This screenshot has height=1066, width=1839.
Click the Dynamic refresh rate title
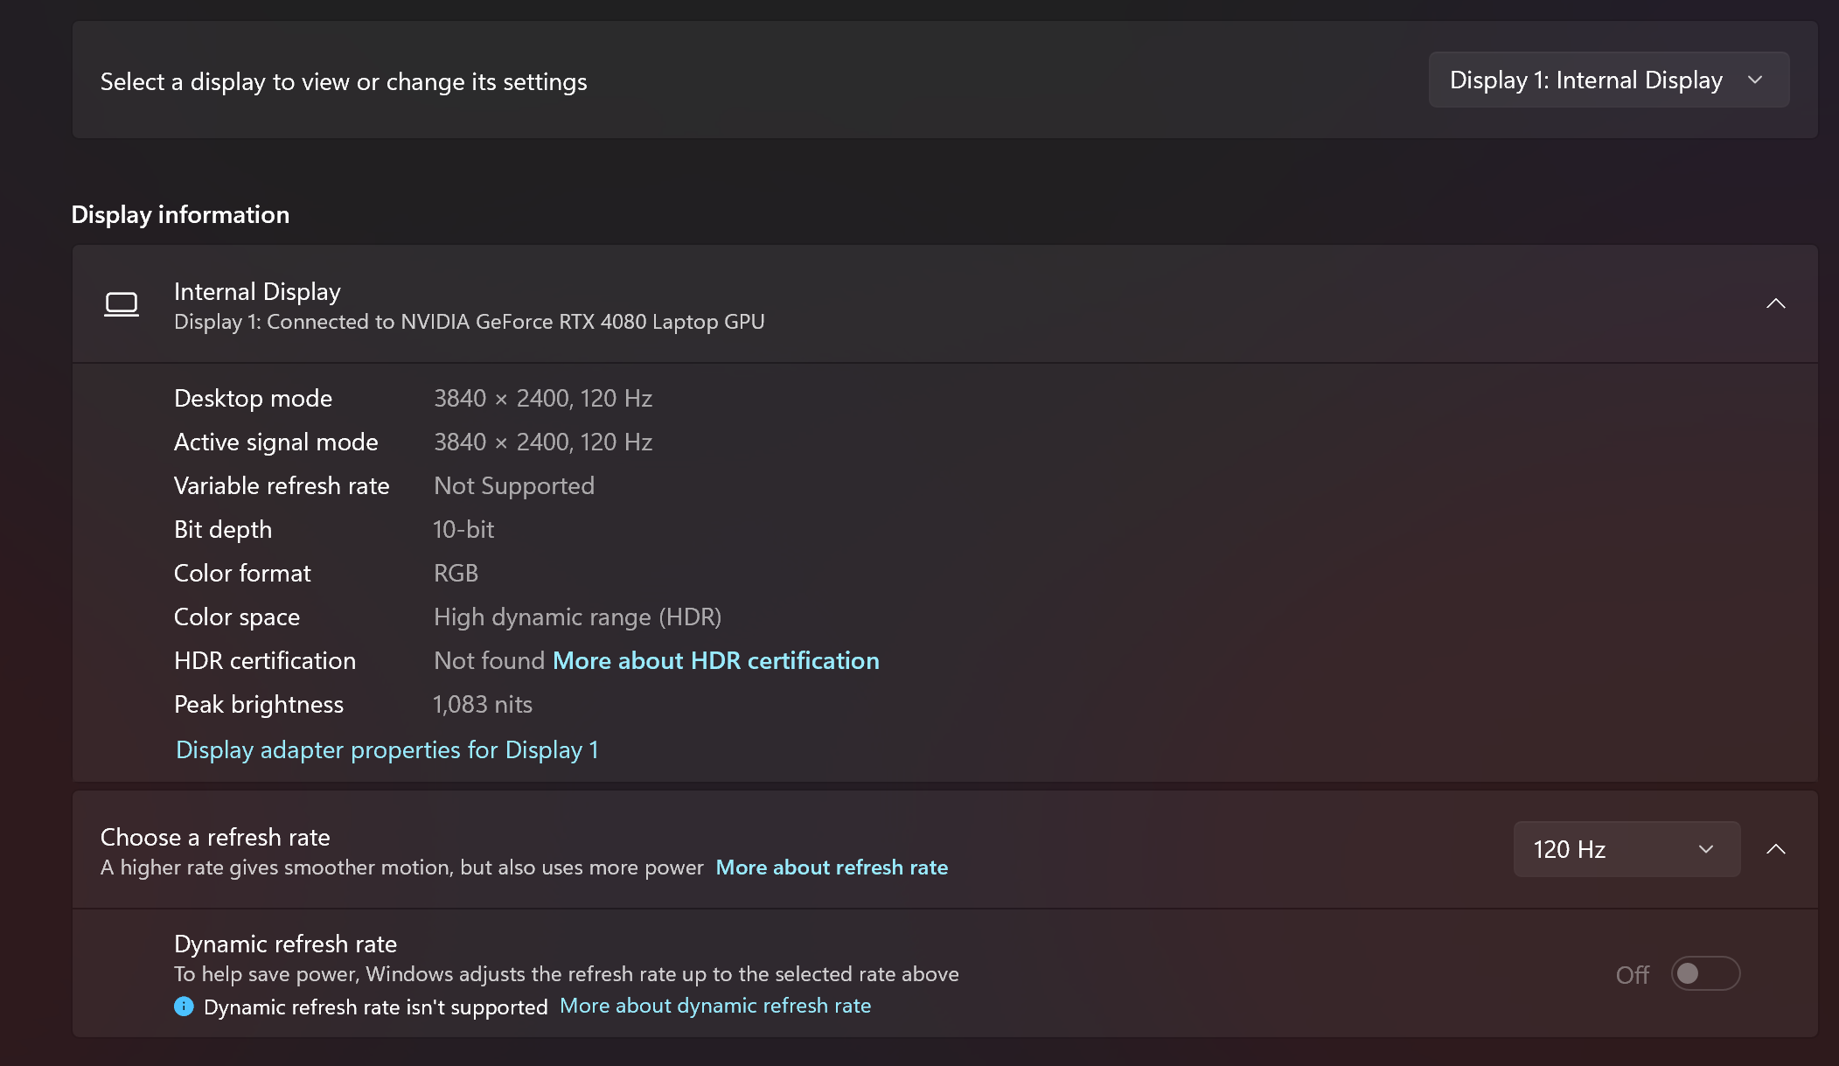(285, 944)
